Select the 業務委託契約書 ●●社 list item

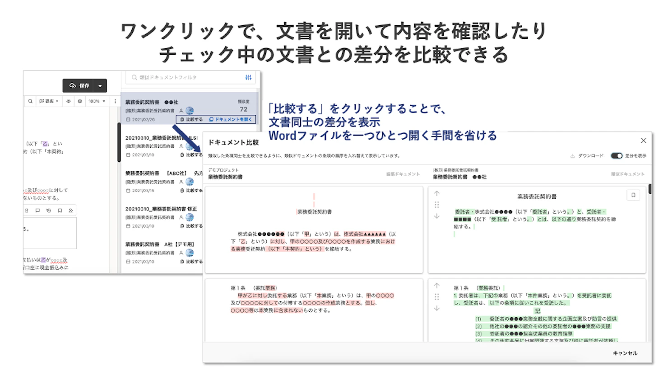coord(190,110)
